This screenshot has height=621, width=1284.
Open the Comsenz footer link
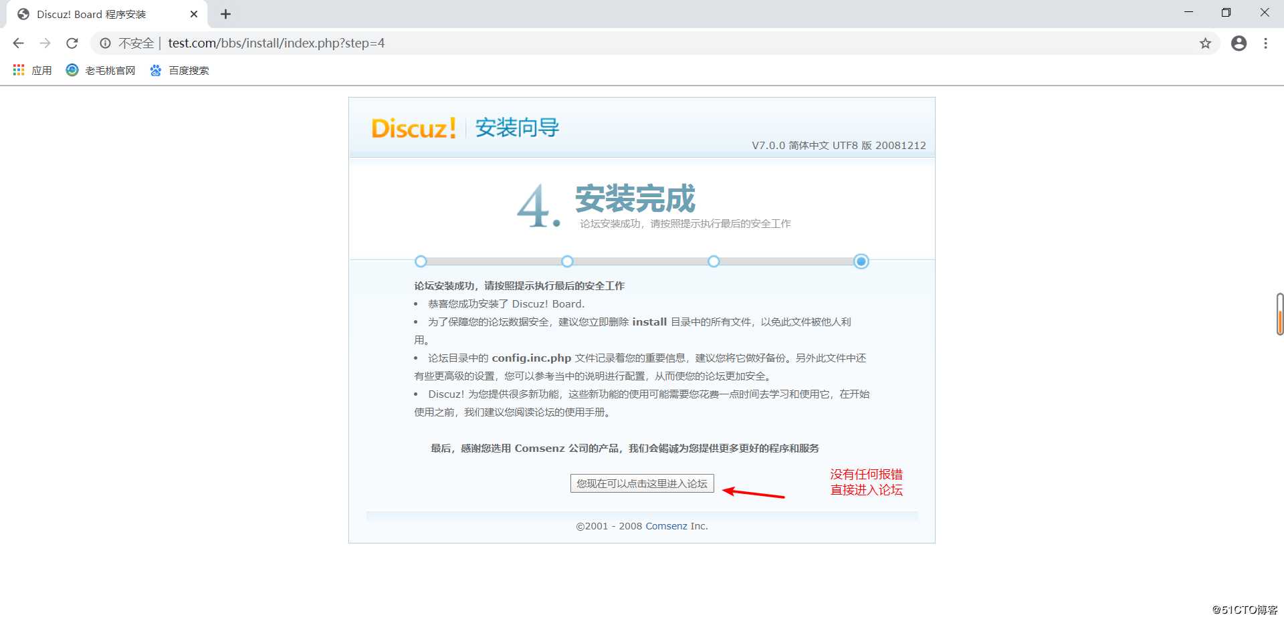[666, 526]
